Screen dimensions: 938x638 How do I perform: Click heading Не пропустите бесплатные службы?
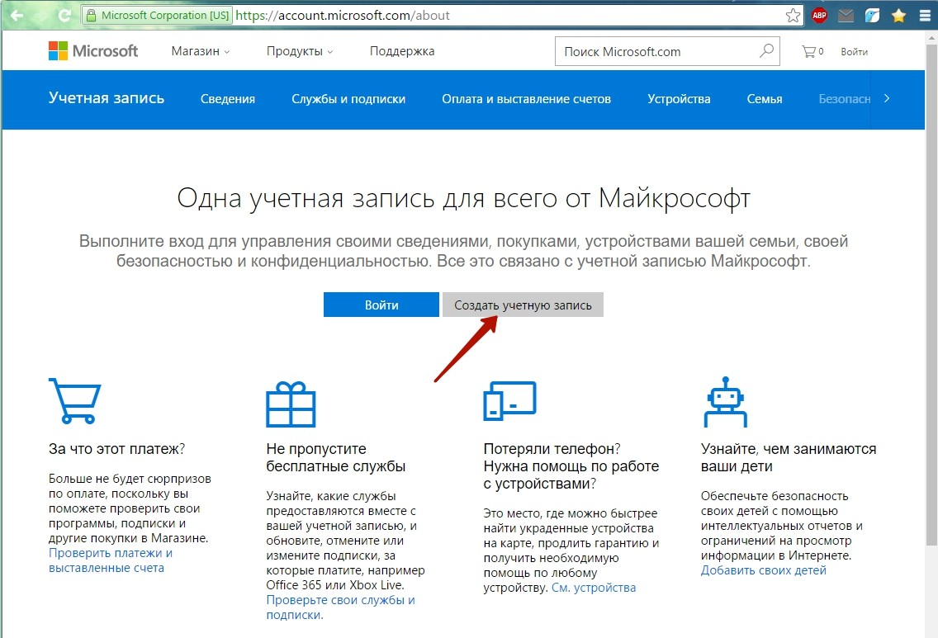click(x=335, y=457)
